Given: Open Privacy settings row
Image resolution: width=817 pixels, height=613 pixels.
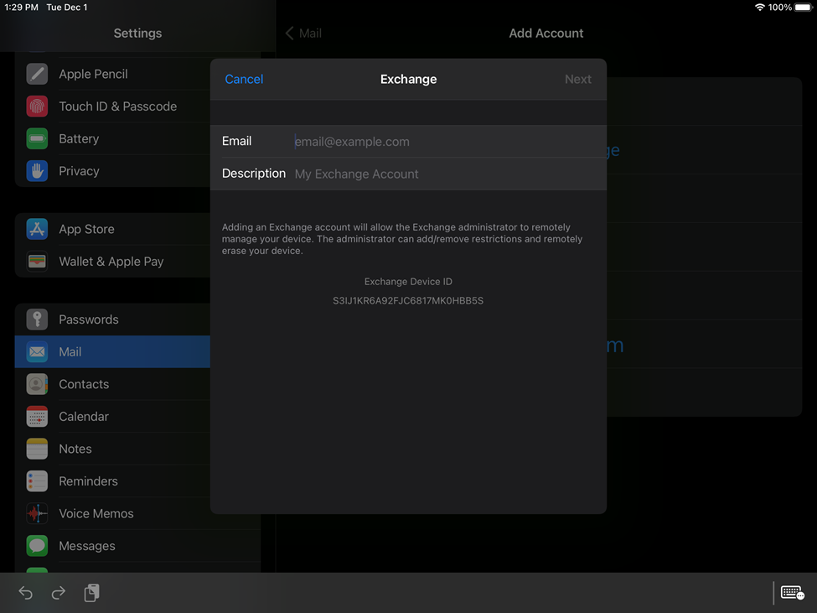Looking at the screenshot, I should tap(112, 171).
